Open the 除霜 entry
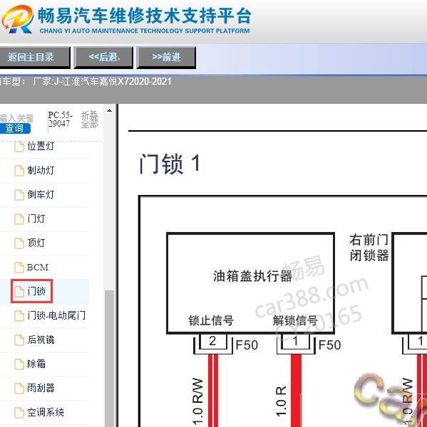 (36, 364)
